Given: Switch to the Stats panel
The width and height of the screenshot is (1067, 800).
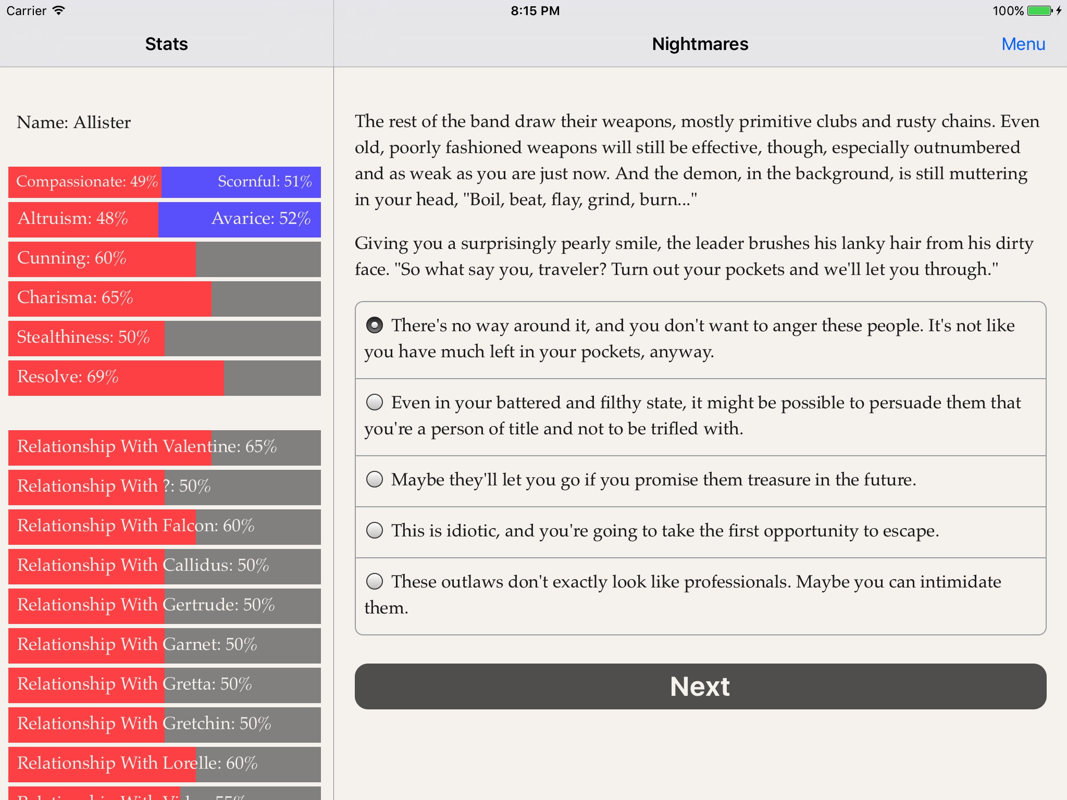Looking at the screenshot, I should (x=166, y=44).
